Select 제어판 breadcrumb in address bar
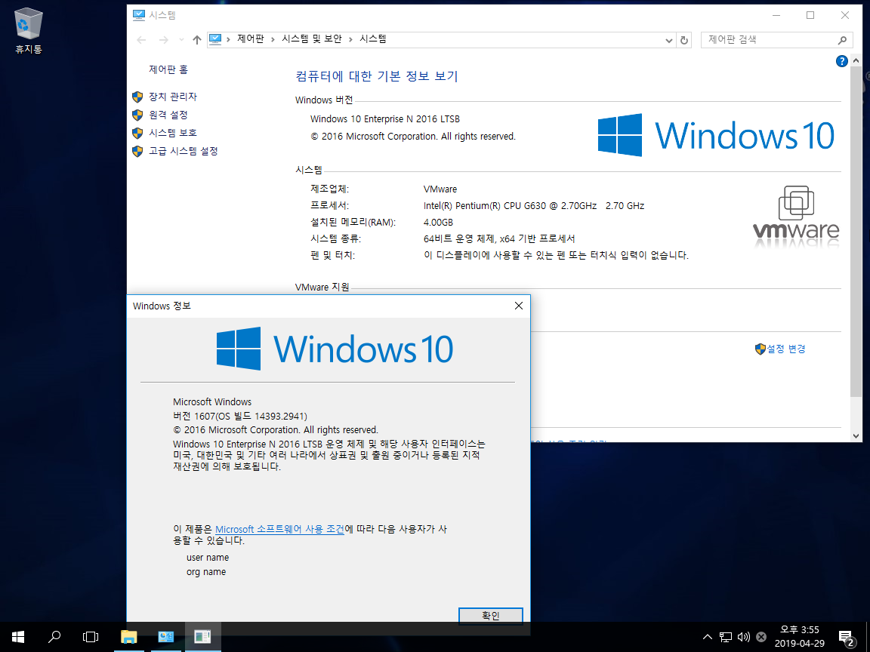This screenshot has width=870, height=652. [x=250, y=38]
